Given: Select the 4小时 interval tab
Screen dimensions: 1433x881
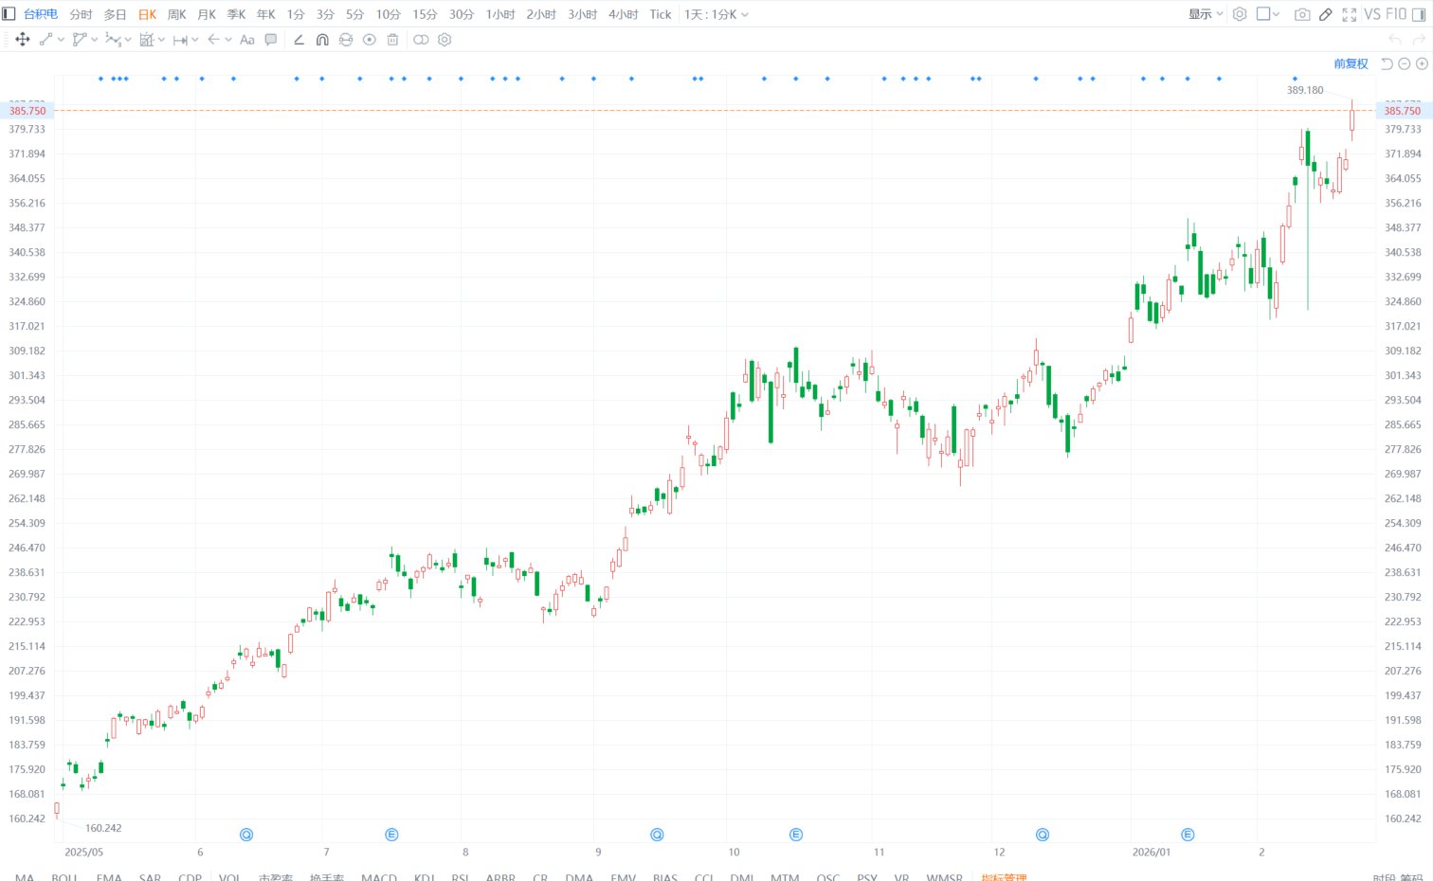Looking at the screenshot, I should point(624,14).
